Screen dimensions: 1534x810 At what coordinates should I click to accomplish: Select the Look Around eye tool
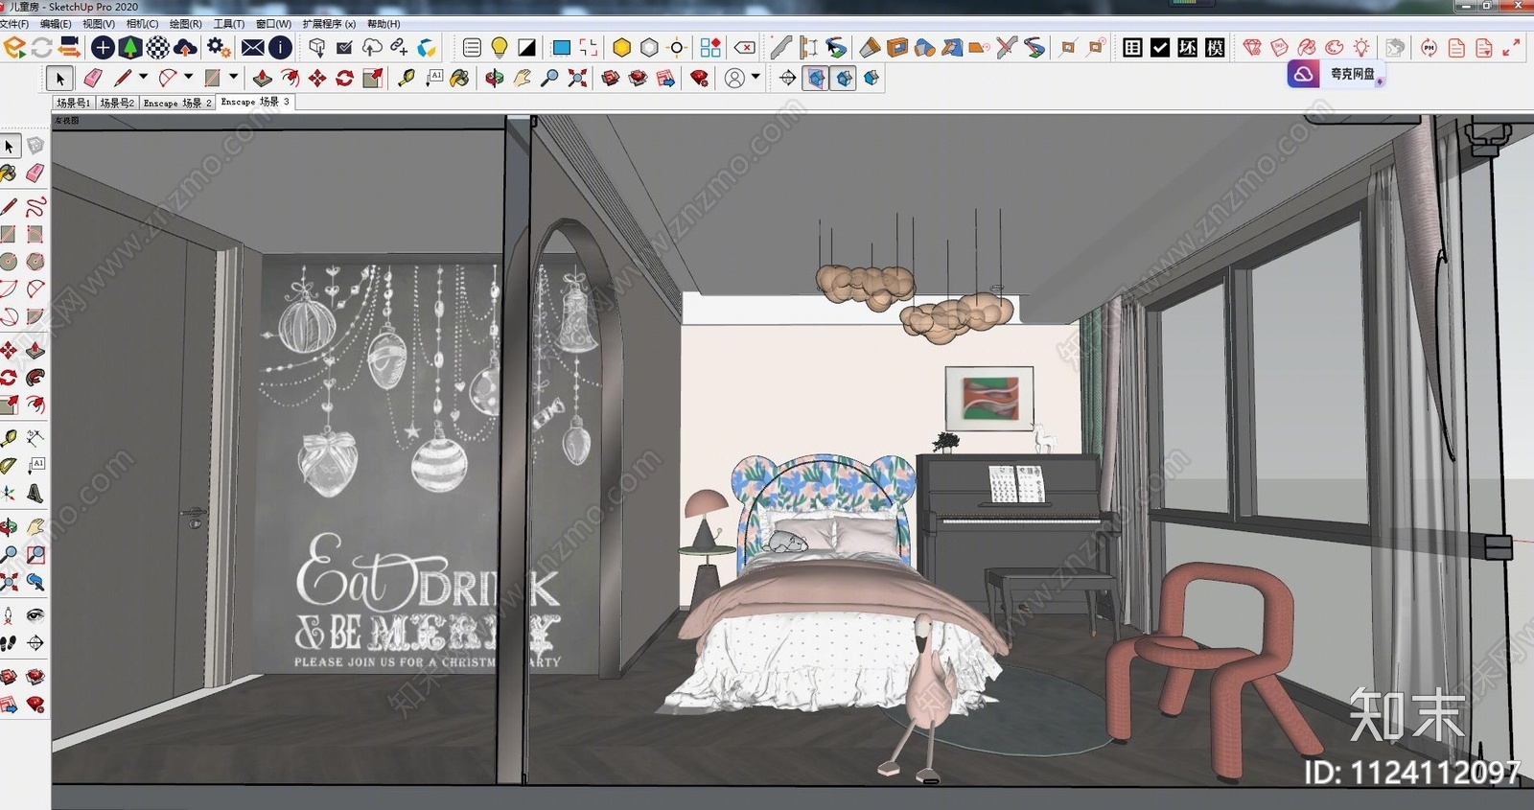[35, 614]
